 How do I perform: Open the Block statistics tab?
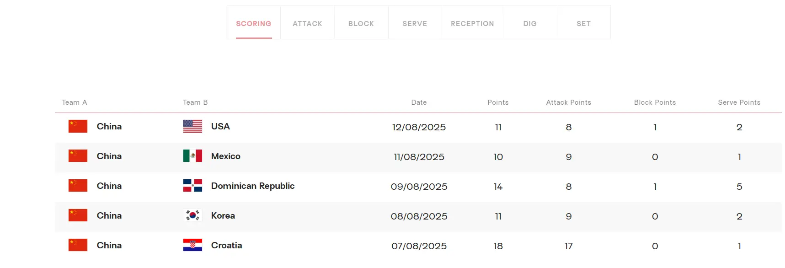[361, 23]
